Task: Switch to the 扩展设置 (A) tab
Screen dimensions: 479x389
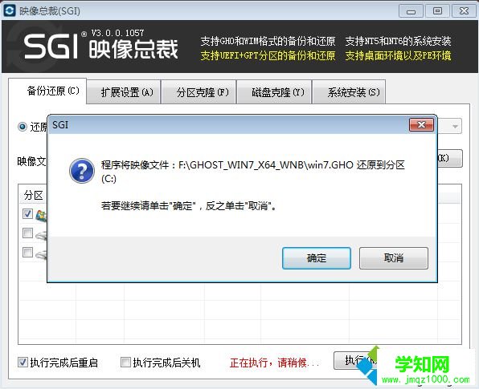Action: pos(124,92)
